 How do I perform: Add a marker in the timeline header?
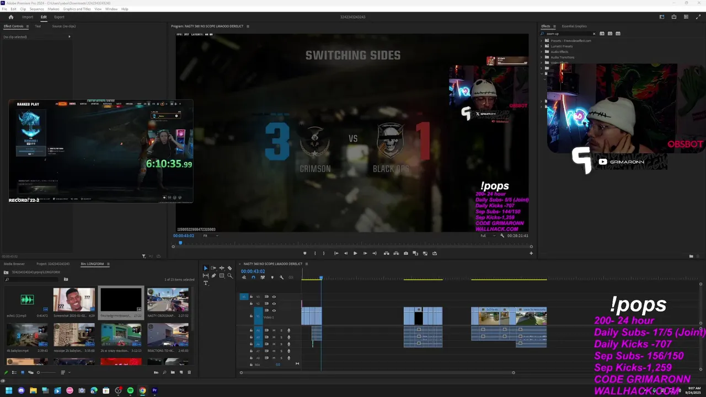(272, 277)
